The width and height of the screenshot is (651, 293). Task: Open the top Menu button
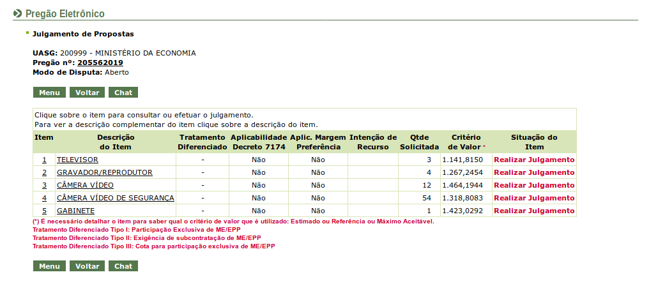tap(49, 93)
